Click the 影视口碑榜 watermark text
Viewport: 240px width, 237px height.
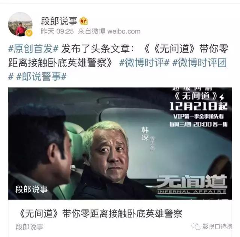click(217, 226)
